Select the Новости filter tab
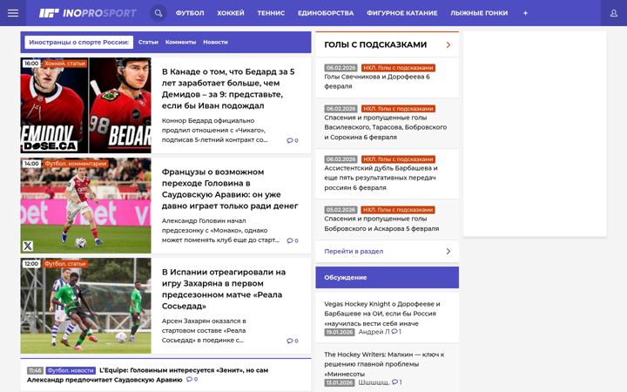 tap(216, 42)
